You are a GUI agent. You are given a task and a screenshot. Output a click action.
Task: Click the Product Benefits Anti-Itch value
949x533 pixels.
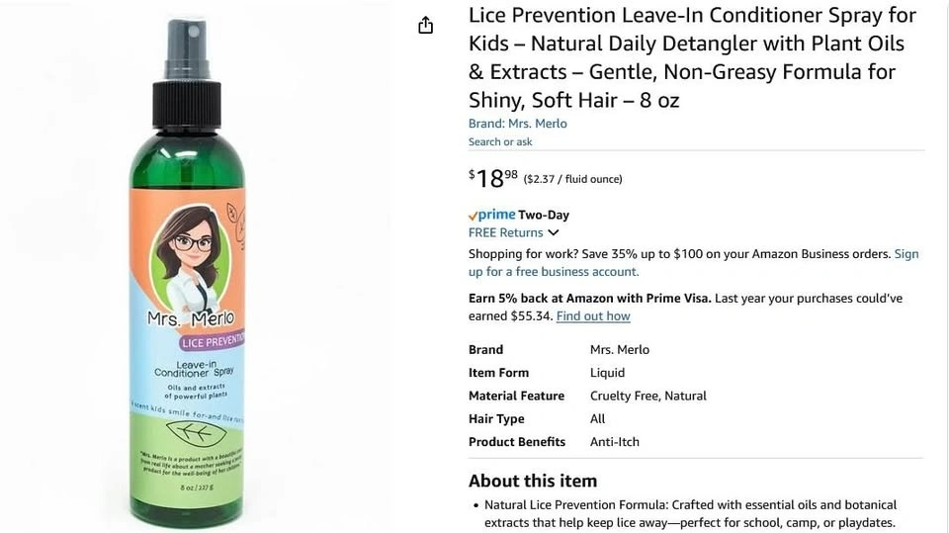pyautogui.click(x=614, y=442)
